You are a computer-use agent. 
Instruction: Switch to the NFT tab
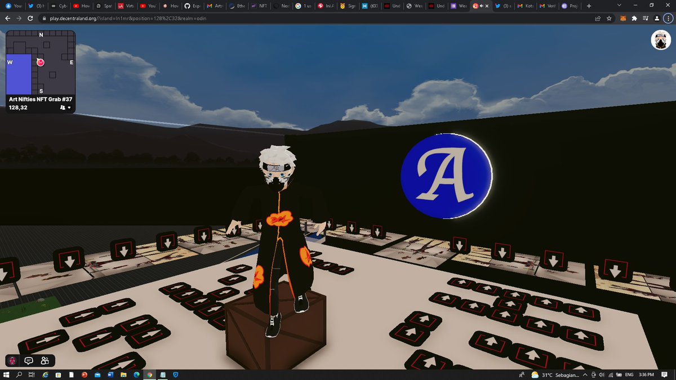coord(259,6)
